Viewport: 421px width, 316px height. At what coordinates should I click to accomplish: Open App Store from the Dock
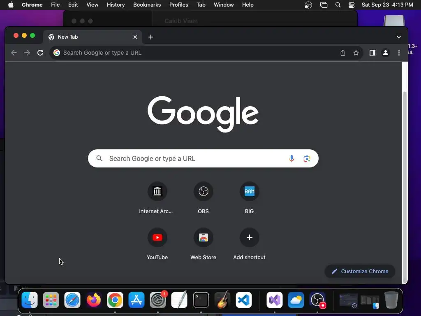point(136,300)
